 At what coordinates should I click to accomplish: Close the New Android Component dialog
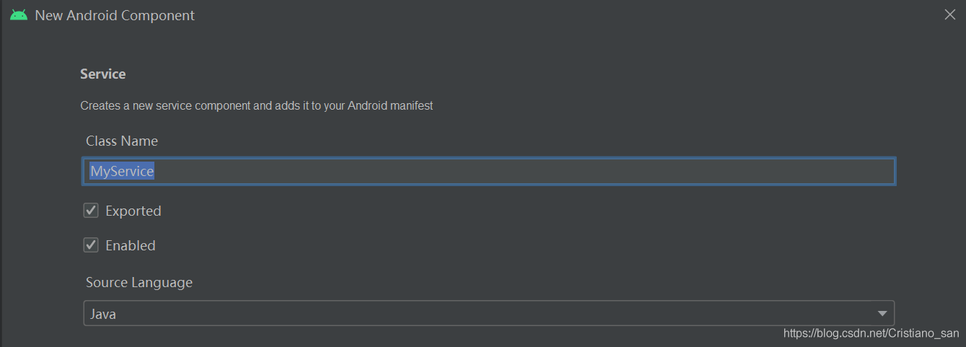point(950,15)
